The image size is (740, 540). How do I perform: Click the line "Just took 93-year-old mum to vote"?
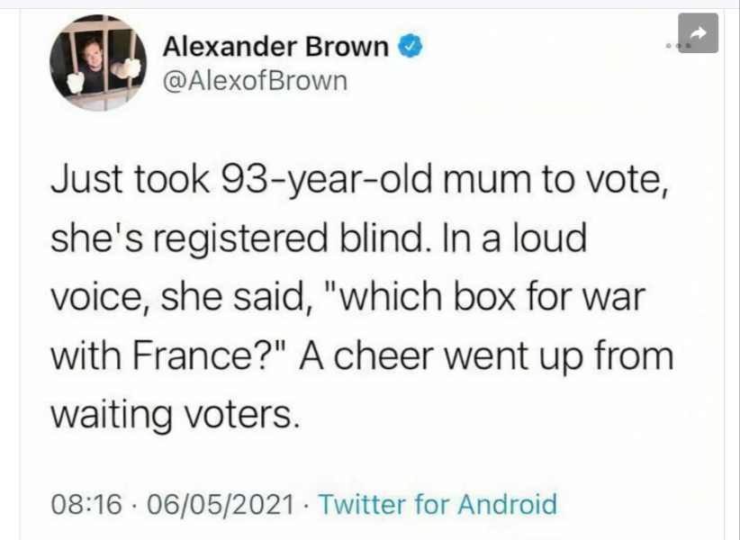(359, 180)
